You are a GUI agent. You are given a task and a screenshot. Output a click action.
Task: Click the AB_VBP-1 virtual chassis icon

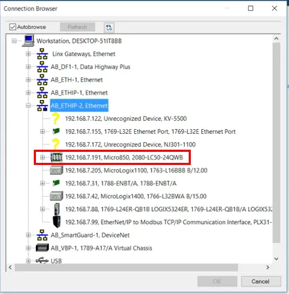point(42,248)
